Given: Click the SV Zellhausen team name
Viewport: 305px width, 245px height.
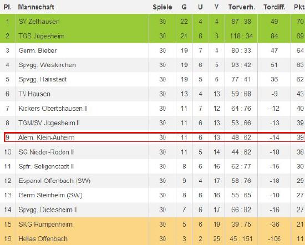Looking at the screenshot, I should click(39, 22).
